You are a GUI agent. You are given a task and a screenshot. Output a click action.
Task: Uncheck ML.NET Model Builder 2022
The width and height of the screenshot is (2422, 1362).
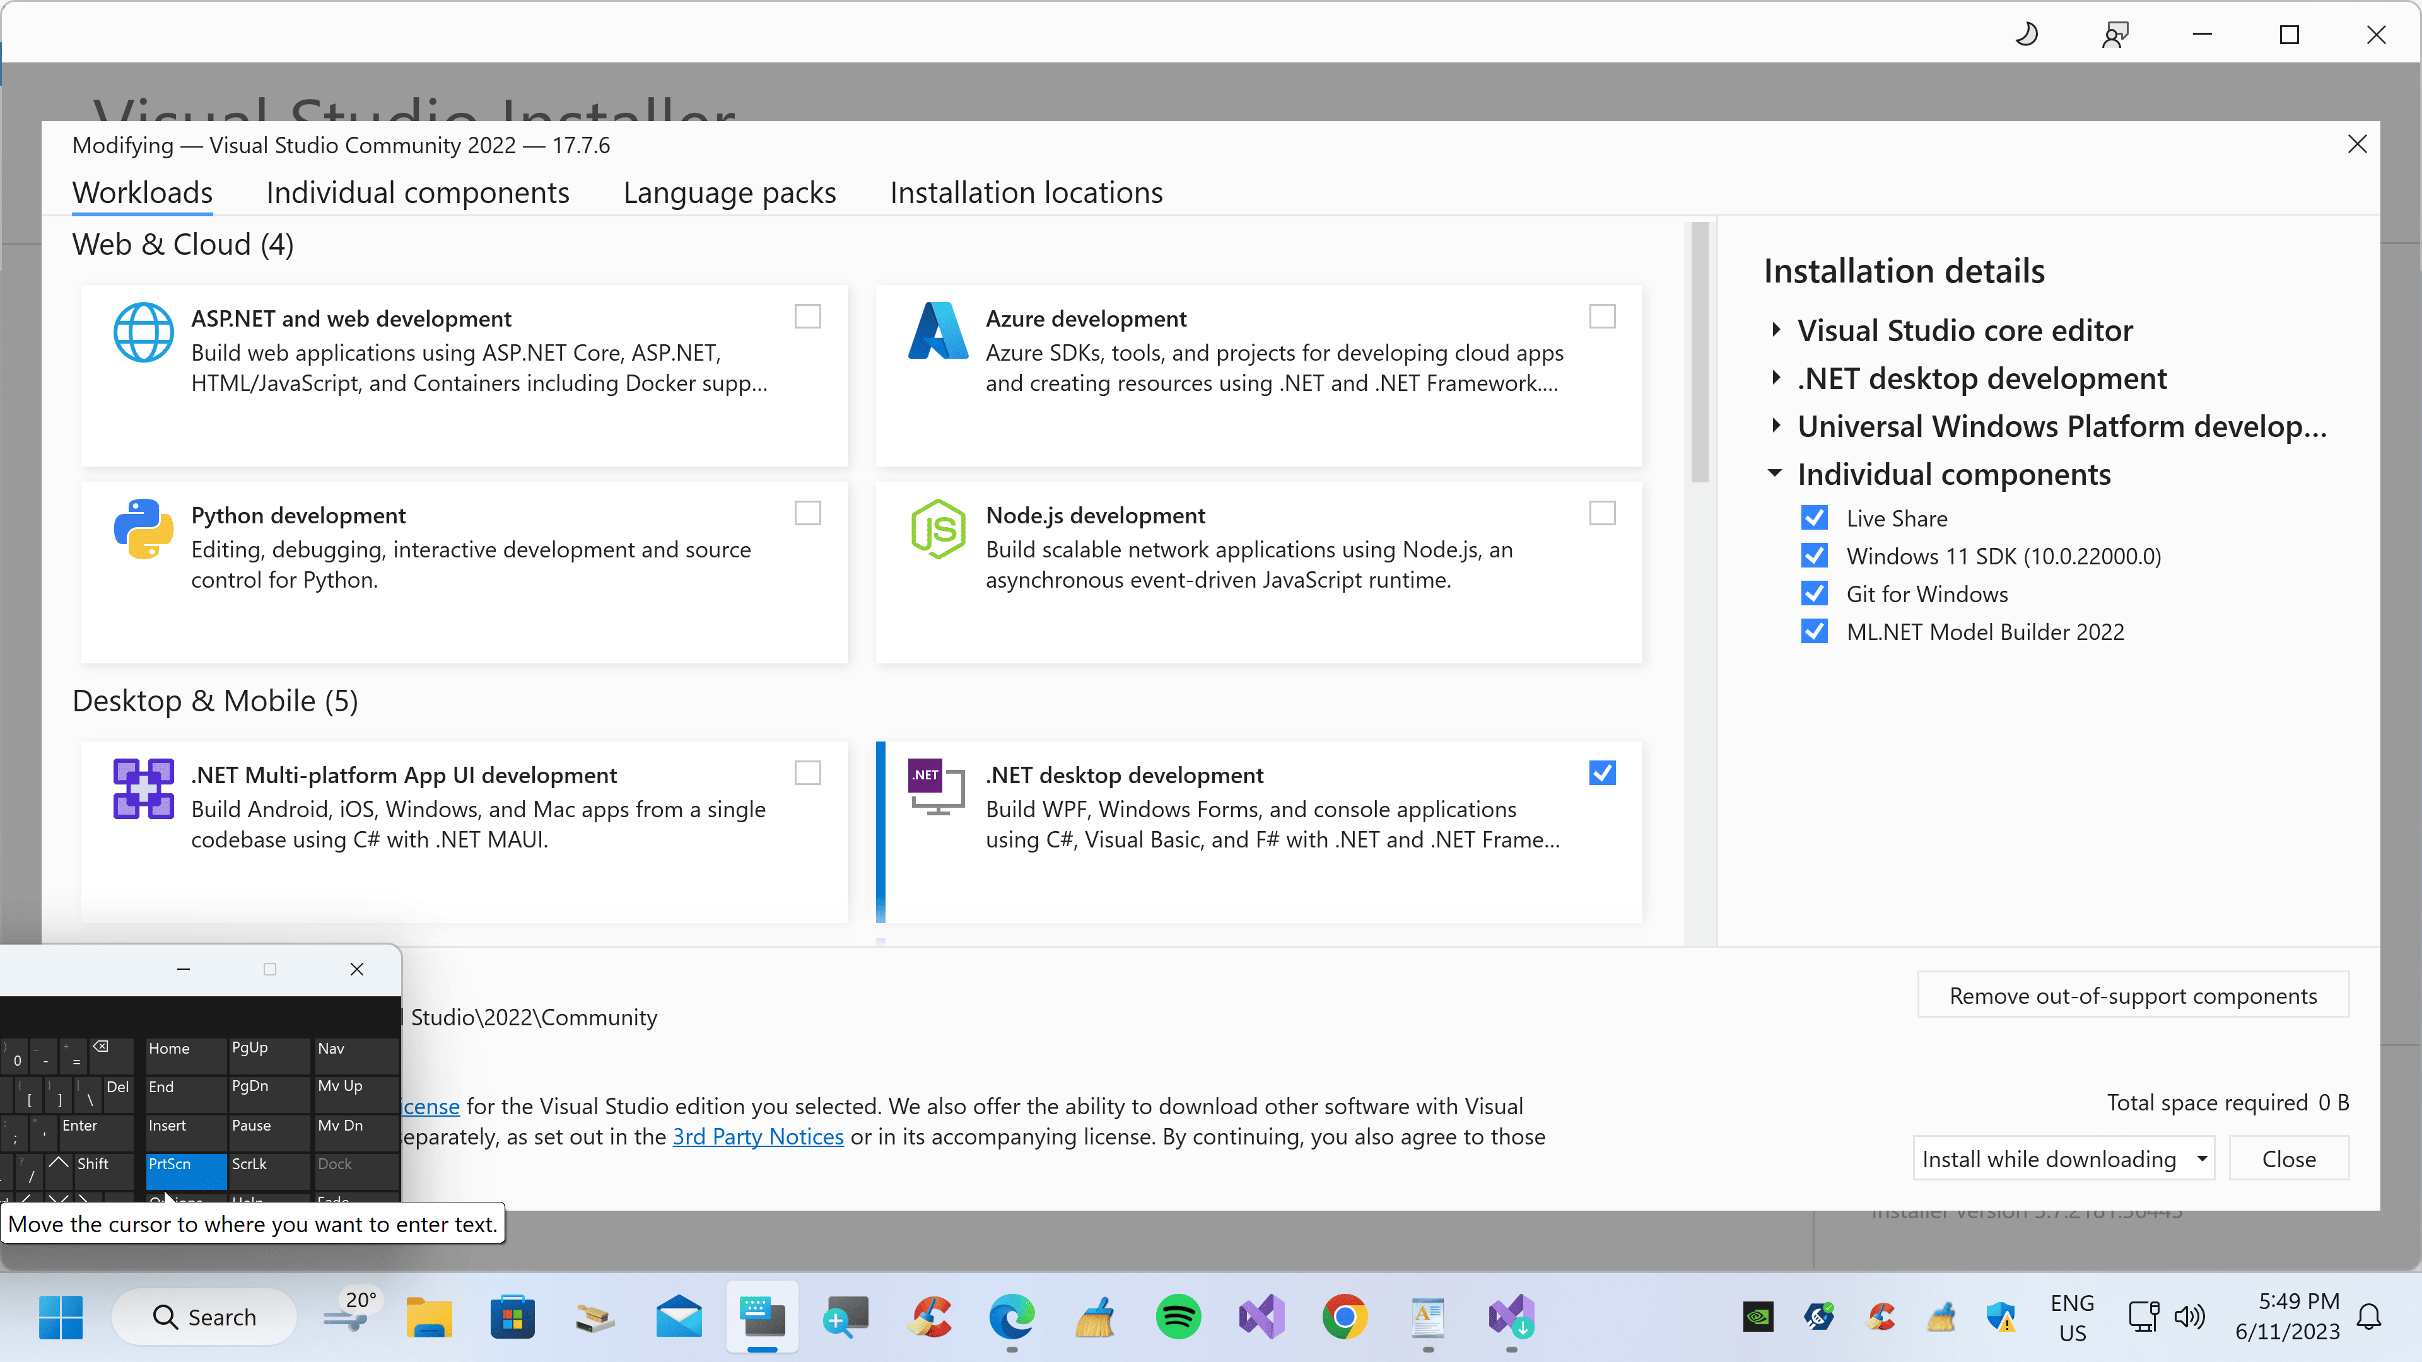[x=1815, y=631]
